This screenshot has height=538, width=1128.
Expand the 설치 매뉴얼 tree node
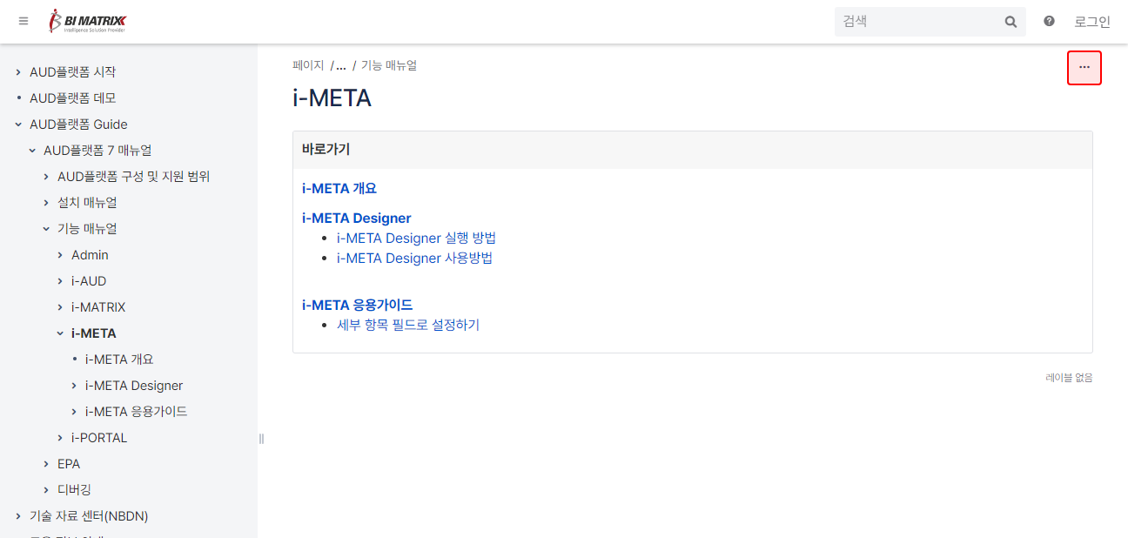coord(46,203)
